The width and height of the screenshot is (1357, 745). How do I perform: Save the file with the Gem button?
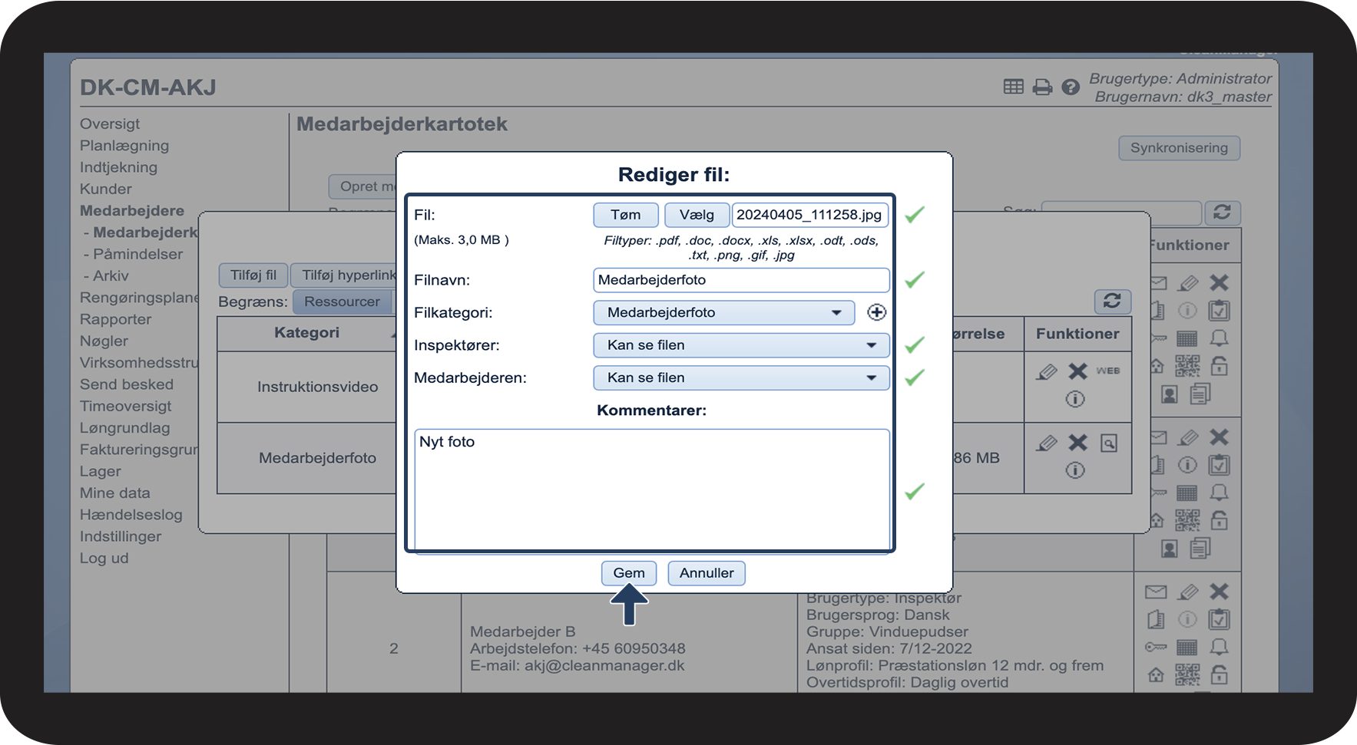click(x=629, y=573)
